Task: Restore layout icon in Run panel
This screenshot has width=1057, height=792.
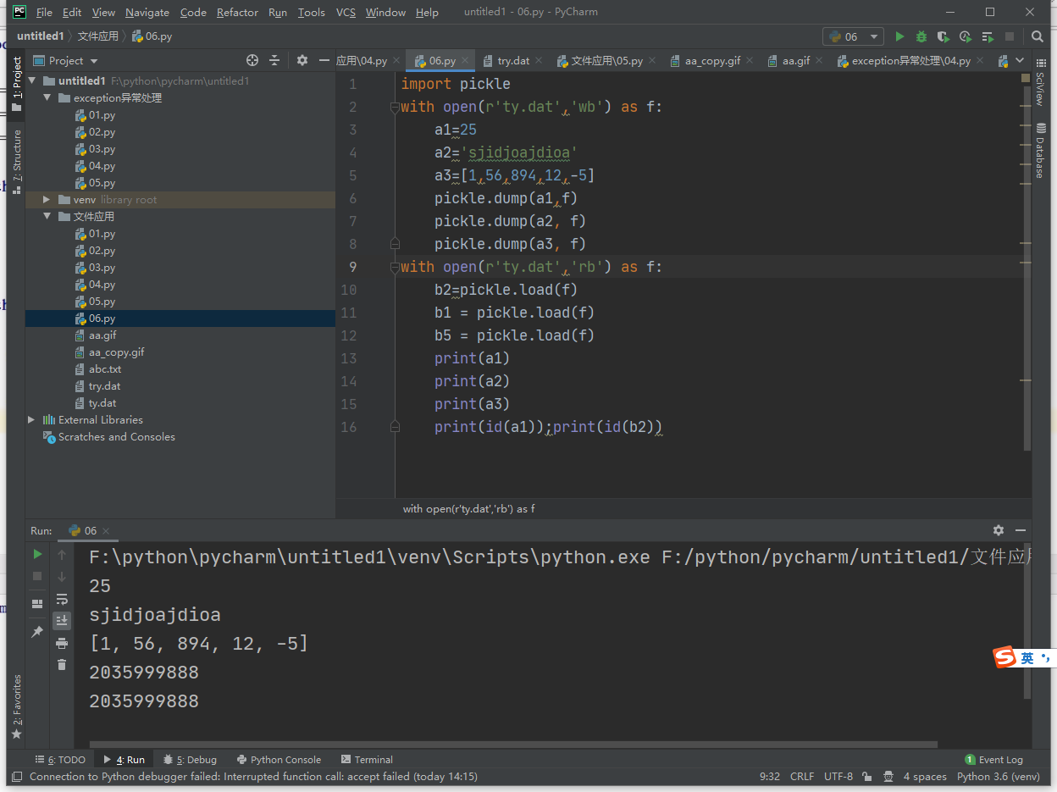Action: point(37,604)
